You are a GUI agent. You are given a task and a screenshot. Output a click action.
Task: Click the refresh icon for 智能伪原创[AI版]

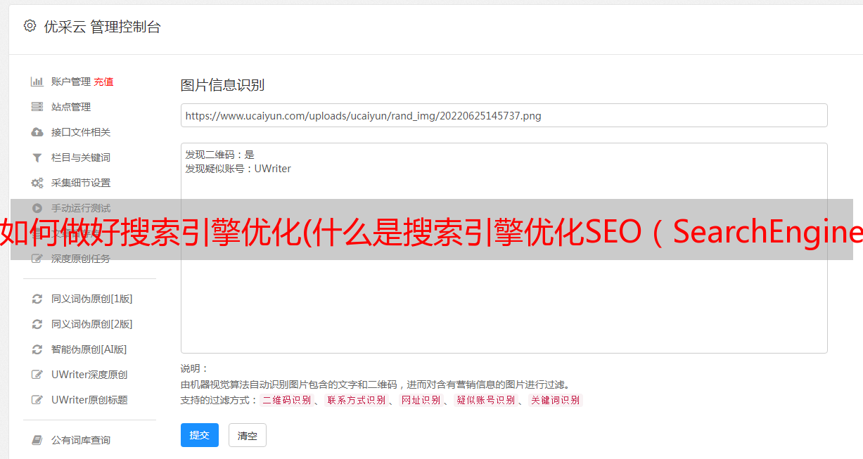[x=37, y=349]
